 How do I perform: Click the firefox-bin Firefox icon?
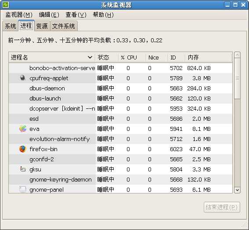click(x=22, y=149)
